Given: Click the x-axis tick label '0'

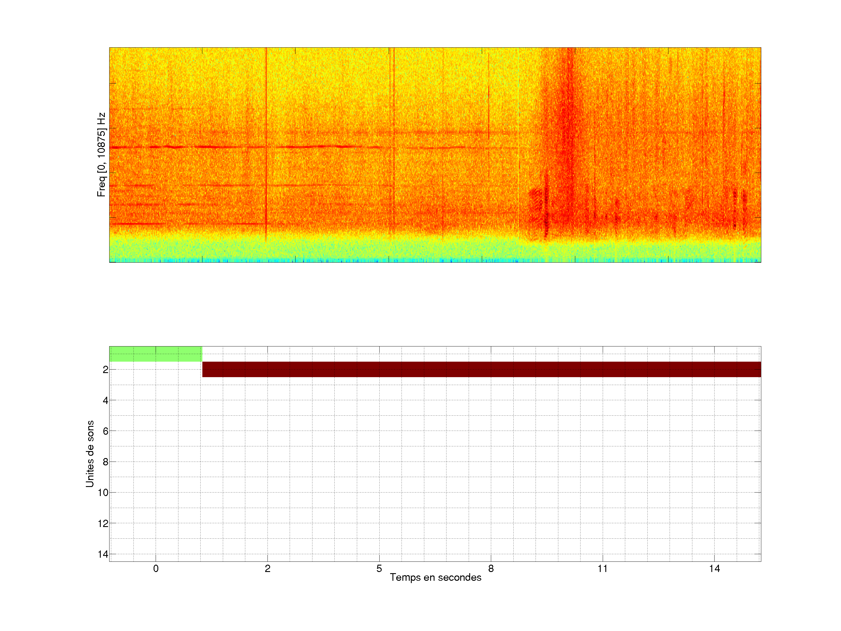Looking at the screenshot, I should pyautogui.click(x=156, y=568).
